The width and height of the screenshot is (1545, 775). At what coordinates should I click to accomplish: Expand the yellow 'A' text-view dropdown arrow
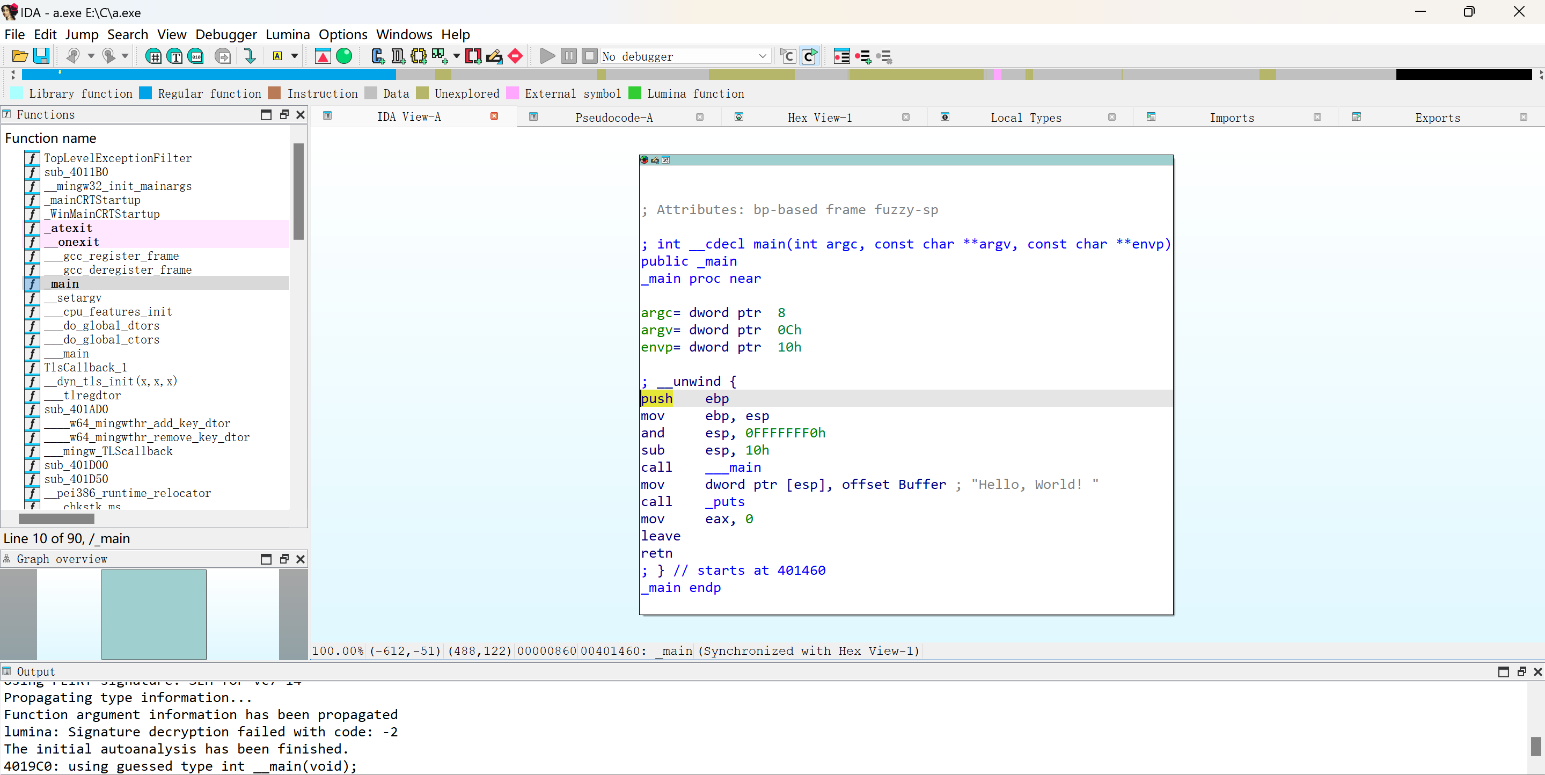pos(295,56)
